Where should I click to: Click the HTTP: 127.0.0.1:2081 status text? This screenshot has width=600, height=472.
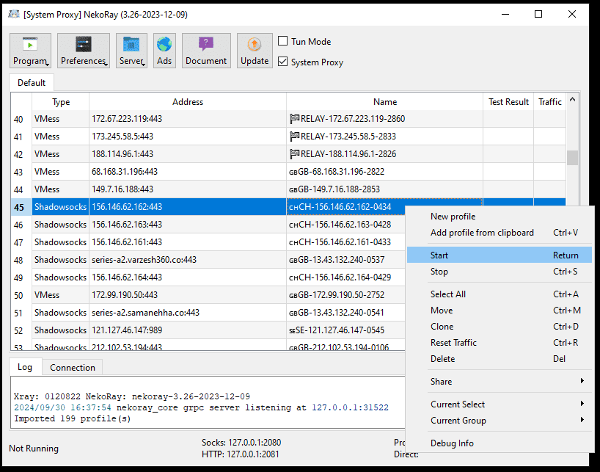(x=241, y=454)
